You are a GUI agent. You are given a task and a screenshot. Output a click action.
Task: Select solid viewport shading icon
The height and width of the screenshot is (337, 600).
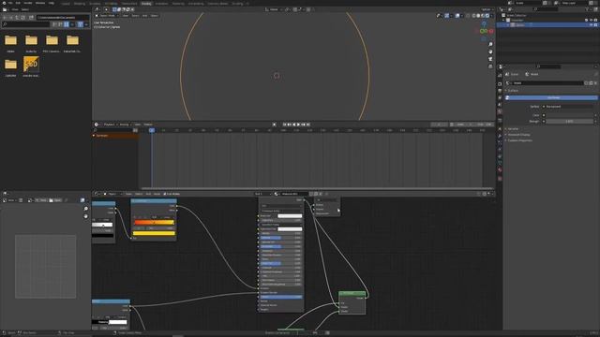tap(478, 16)
